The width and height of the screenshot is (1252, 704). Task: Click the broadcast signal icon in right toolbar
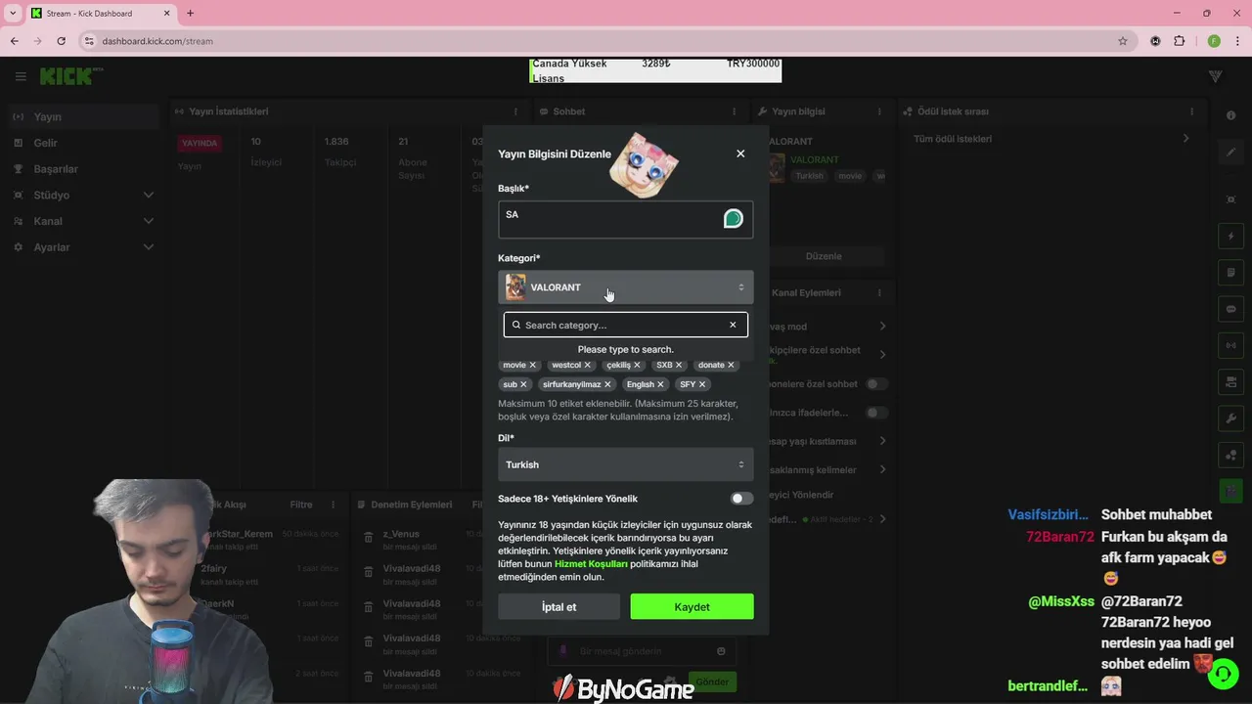click(1230, 345)
